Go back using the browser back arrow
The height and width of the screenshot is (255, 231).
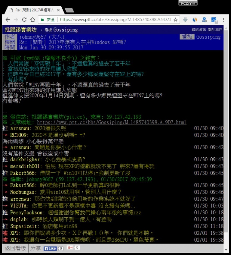pyautogui.click(x=8, y=20)
